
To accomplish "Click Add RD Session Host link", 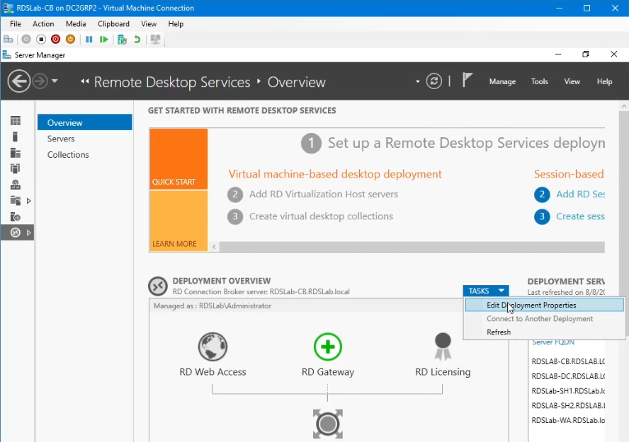I will pyautogui.click(x=580, y=194).
